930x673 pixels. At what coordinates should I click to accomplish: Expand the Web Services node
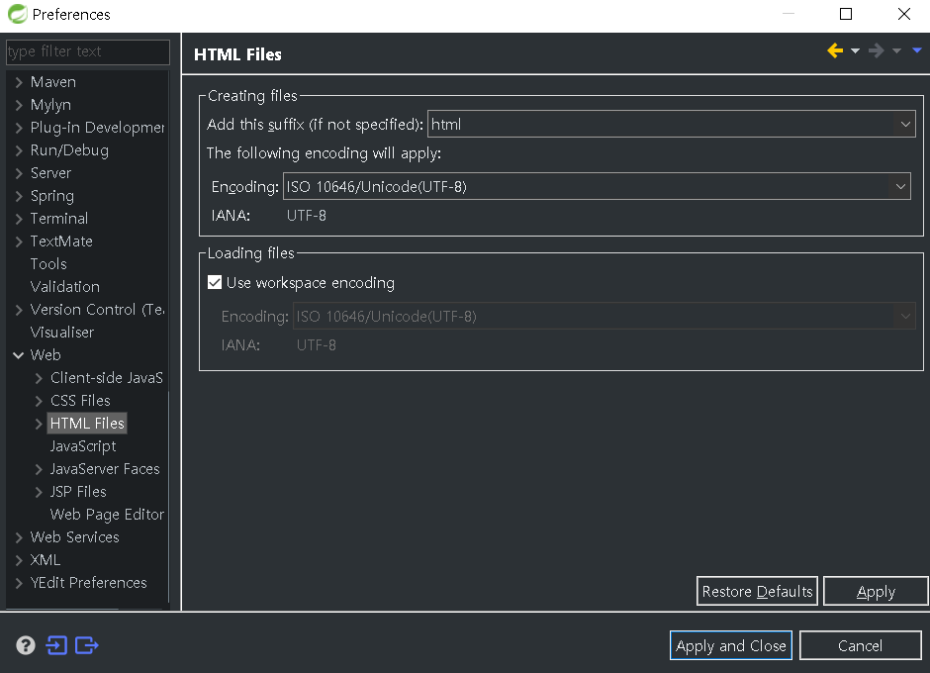coord(19,537)
